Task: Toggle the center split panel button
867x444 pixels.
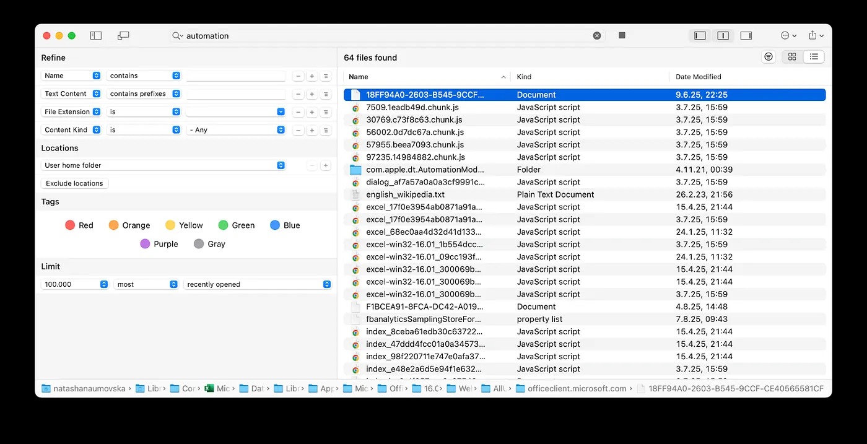Action: pos(723,36)
